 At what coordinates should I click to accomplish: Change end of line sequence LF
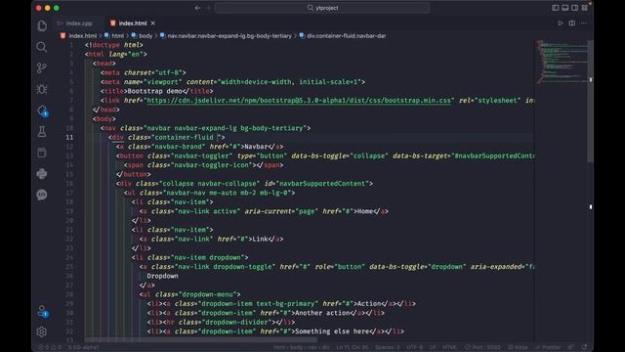coord(433,347)
